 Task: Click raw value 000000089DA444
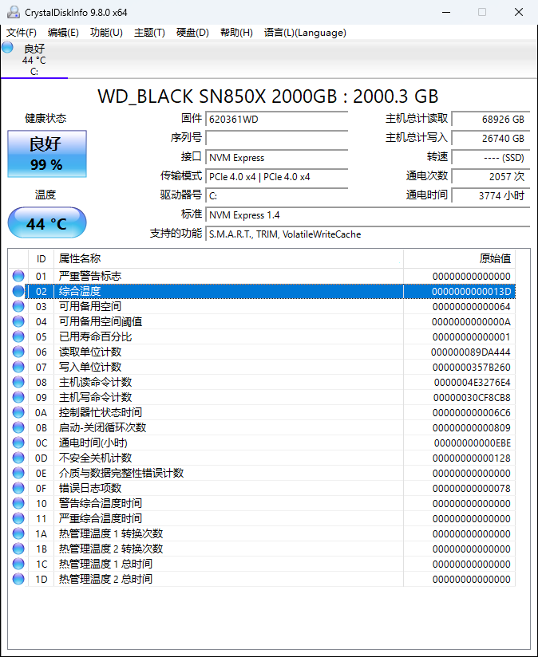click(471, 352)
